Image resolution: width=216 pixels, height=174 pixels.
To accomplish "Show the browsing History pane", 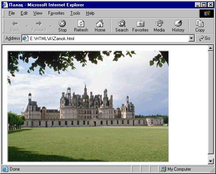I will tap(178, 26).
